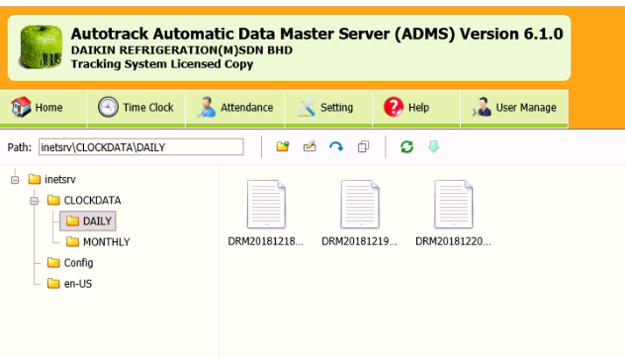This screenshot has width=625, height=357.
Task: Click inside the Path input field
Action: click(141, 147)
